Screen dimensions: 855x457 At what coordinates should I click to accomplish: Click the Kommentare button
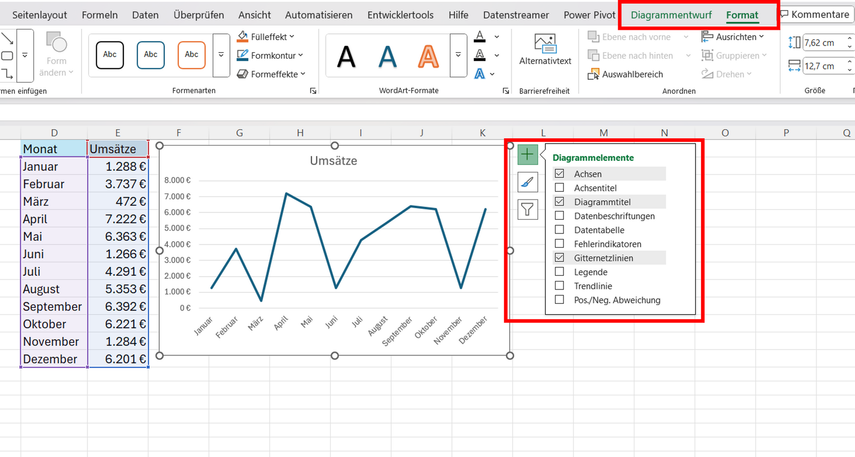click(x=815, y=15)
